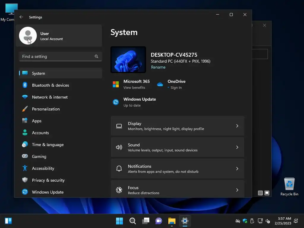Click the Personalization paintbrush icon
304x228 pixels.
point(25,109)
